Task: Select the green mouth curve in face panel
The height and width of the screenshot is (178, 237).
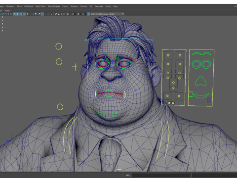Action: coord(200,96)
